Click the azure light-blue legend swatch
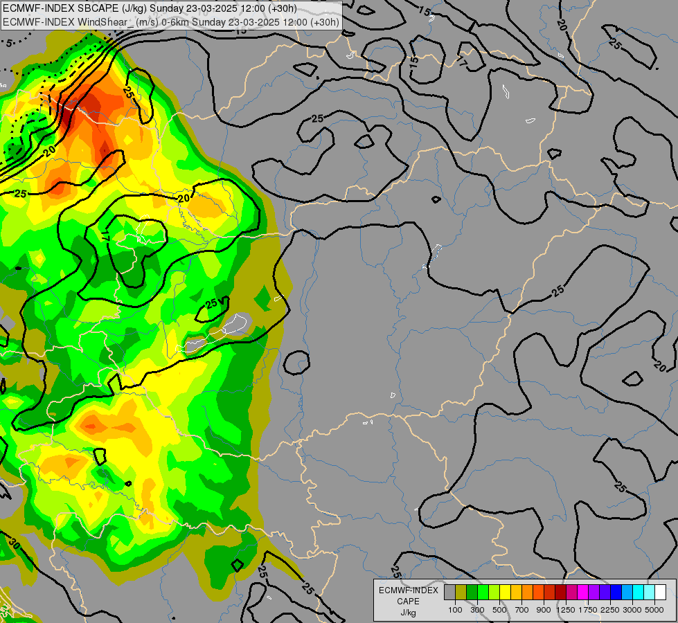 click(x=627, y=592)
